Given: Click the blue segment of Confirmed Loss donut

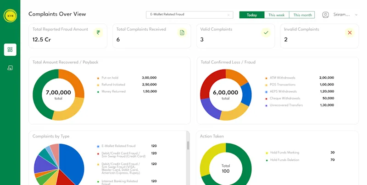Looking at the screenshot, I should click(x=246, y=94).
